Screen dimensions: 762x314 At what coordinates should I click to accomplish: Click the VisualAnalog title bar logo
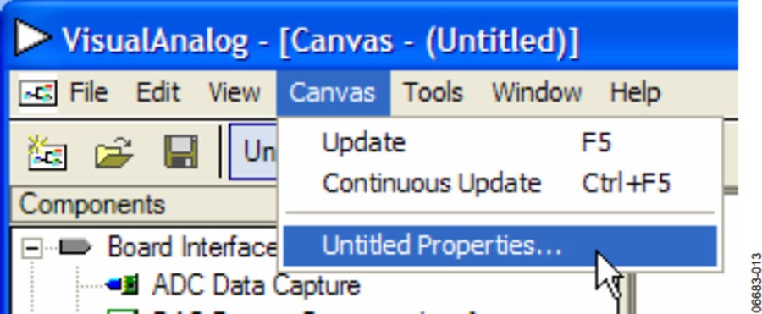click(x=32, y=37)
